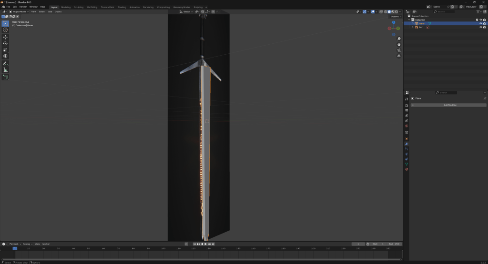Click frame 100 on the timeline ruler
Viewport: 488px width, 264px height.
(x=163, y=248)
